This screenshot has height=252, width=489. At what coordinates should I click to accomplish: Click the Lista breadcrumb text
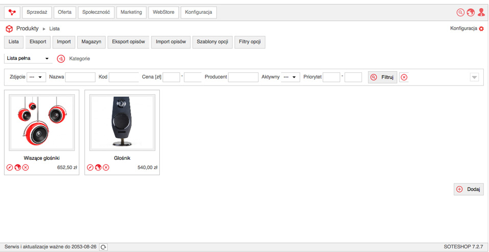(x=55, y=29)
